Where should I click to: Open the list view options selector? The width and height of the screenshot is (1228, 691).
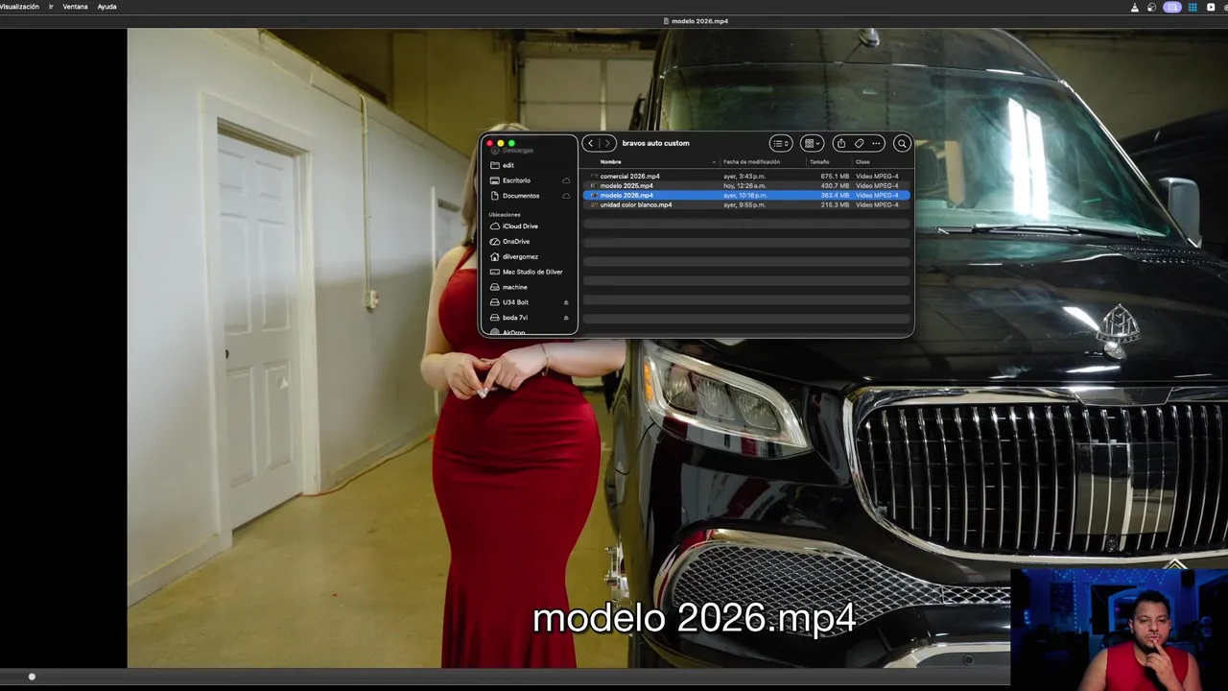point(781,143)
